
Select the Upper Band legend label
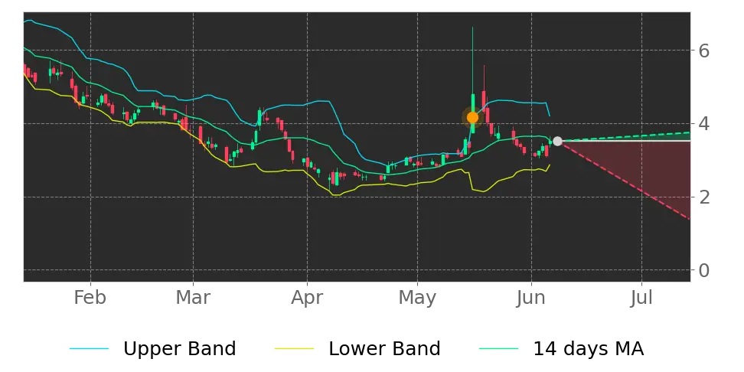tap(179, 349)
